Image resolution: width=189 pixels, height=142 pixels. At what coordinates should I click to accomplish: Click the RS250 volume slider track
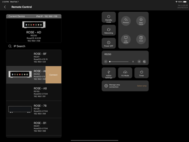[119, 62]
